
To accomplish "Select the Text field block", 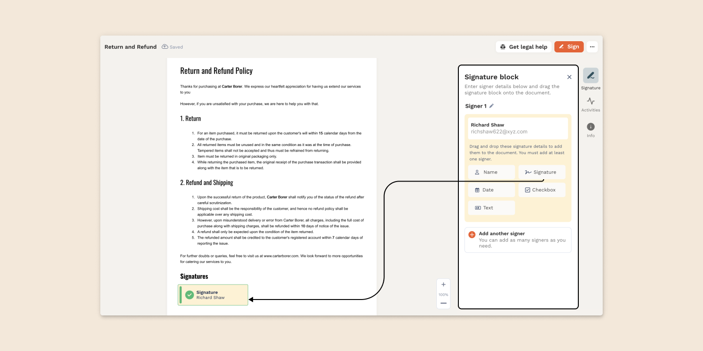I will [x=491, y=208].
